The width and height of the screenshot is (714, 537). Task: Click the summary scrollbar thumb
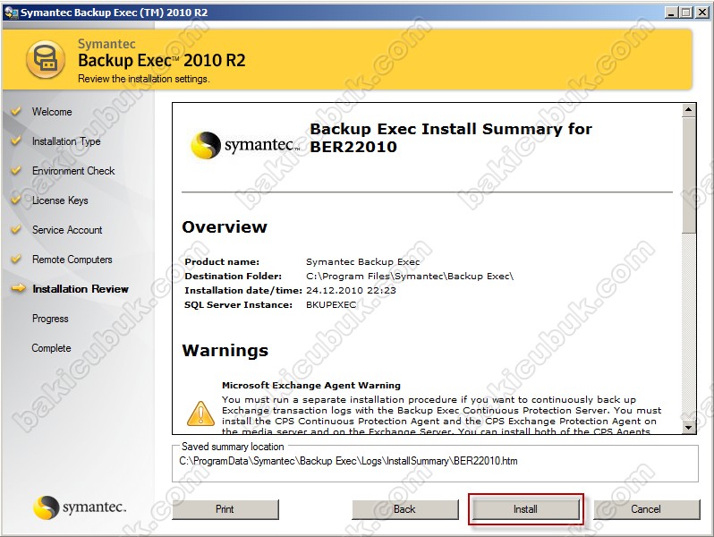[689, 175]
